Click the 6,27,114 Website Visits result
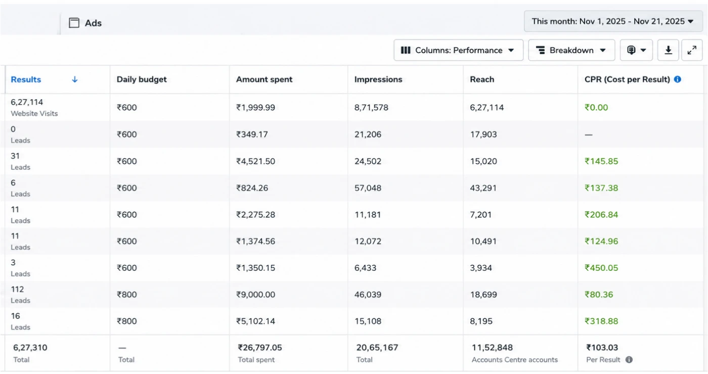708x374 pixels. (x=34, y=107)
